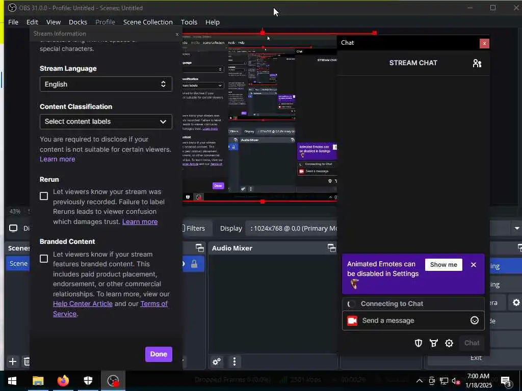
Task: Click the OBS Studio taskbar icon
Action: 113,381
